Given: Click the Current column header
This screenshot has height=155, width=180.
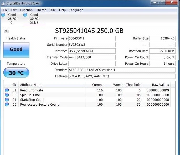Looking at the screenshot, I should tap(95, 85).
